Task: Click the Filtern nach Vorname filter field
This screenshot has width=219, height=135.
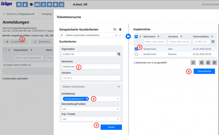Action: coord(179,41)
